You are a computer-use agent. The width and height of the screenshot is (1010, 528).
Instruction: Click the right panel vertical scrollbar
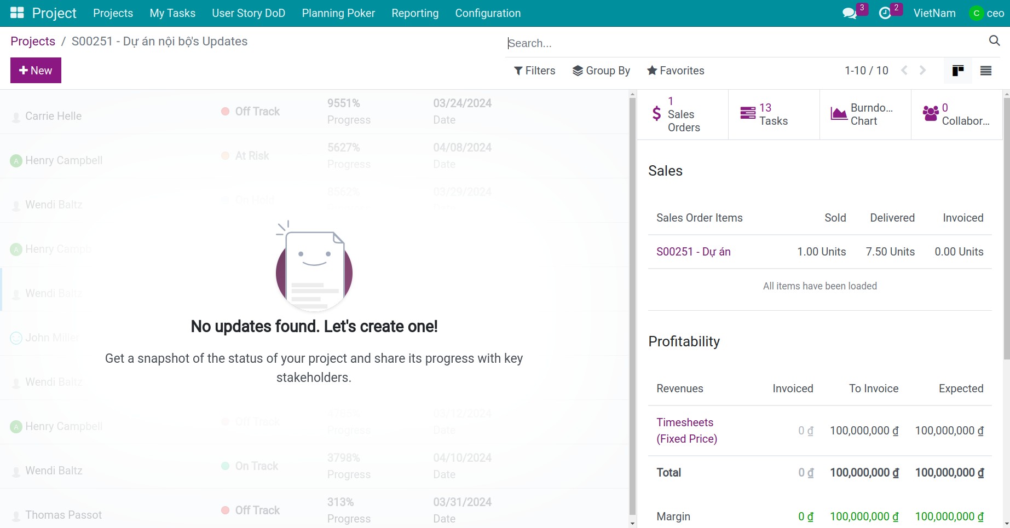coord(1006,228)
